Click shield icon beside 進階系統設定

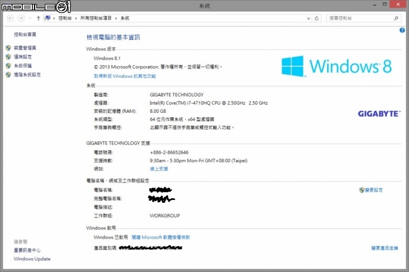coord(9,75)
